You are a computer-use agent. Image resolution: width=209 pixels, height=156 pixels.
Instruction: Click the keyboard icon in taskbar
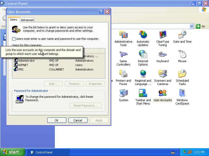pos(173,153)
